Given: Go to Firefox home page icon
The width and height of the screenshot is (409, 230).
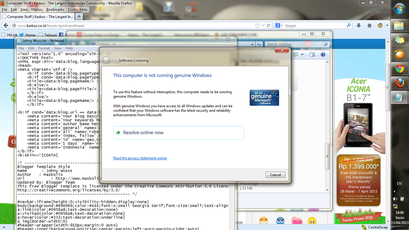Looking at the screenshot, I should [369, 26].
